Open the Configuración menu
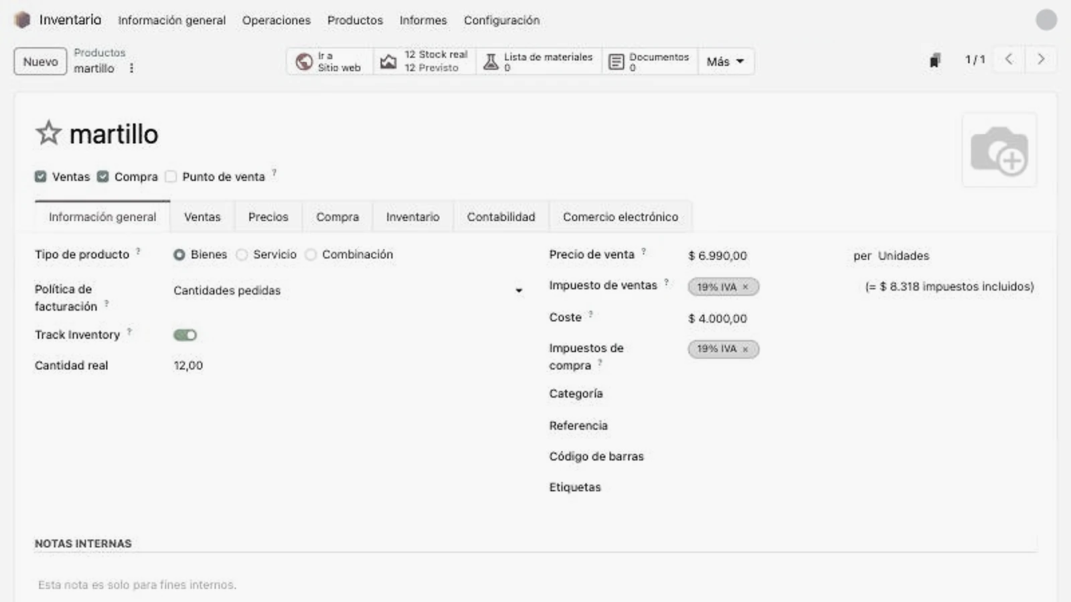This screenshot has width=1071, height=602. click(502, 20)
